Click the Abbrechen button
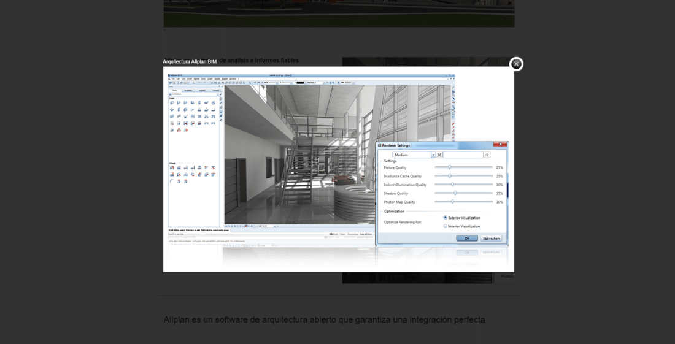Viewport: 675px width, 344px height. pos(491,238)
